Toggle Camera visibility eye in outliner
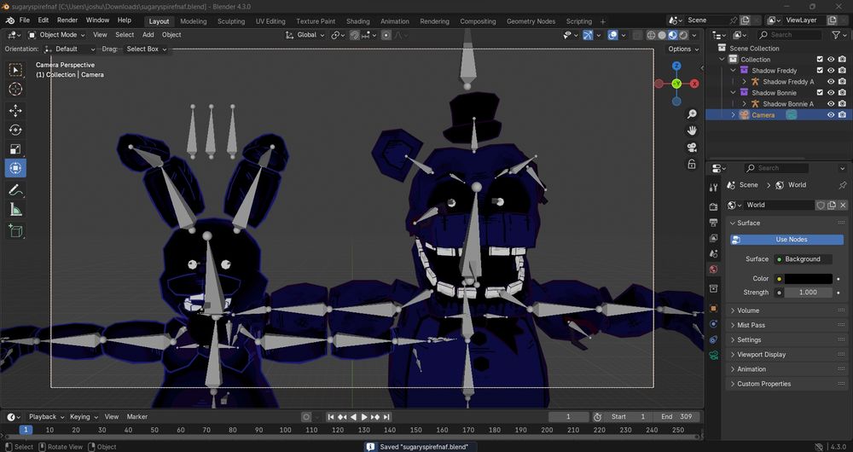Image resolution: width=853 pixels, height=452 pixels. tap(831, 115)
